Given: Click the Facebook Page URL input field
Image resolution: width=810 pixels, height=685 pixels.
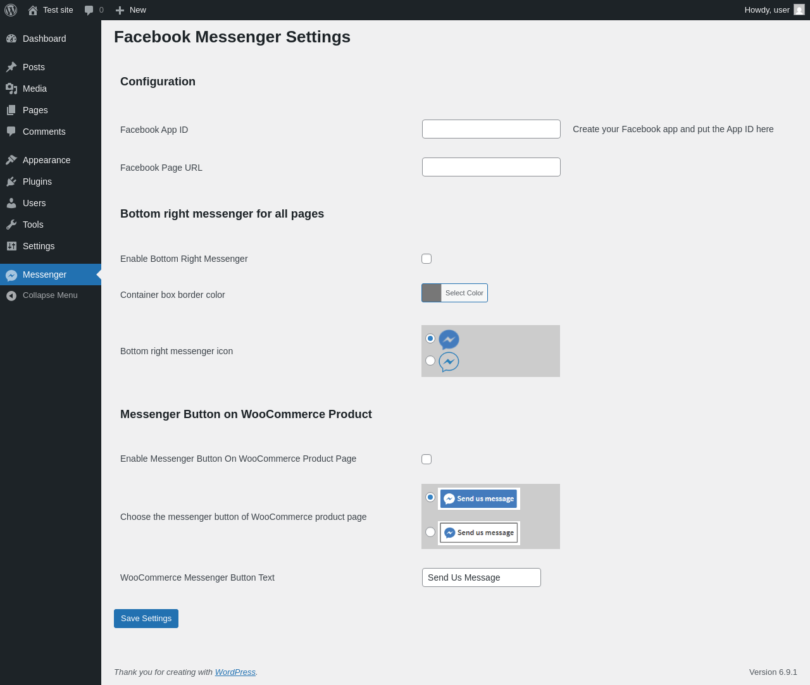Looking at the screenshot, I should pyautogui.click(x=491, y=167).
